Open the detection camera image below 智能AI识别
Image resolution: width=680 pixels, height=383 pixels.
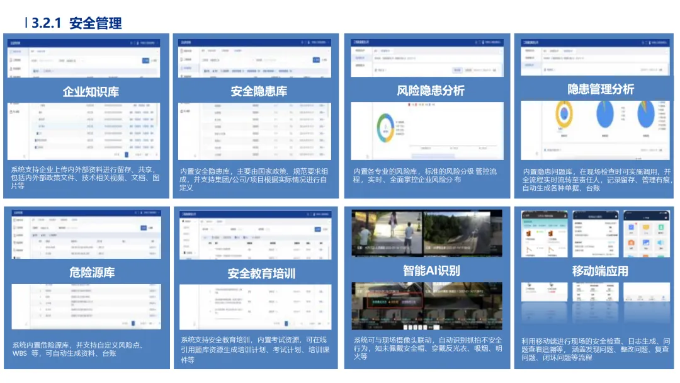coord(427,306)
